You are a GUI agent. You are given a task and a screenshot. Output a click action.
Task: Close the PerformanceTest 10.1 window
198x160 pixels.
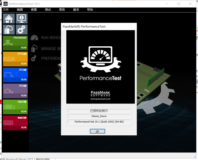coord(190,4)
